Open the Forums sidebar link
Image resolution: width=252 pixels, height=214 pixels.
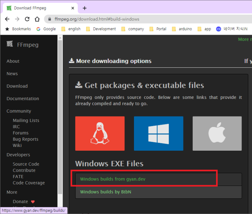pyautogui.click(x=21, y=133)
